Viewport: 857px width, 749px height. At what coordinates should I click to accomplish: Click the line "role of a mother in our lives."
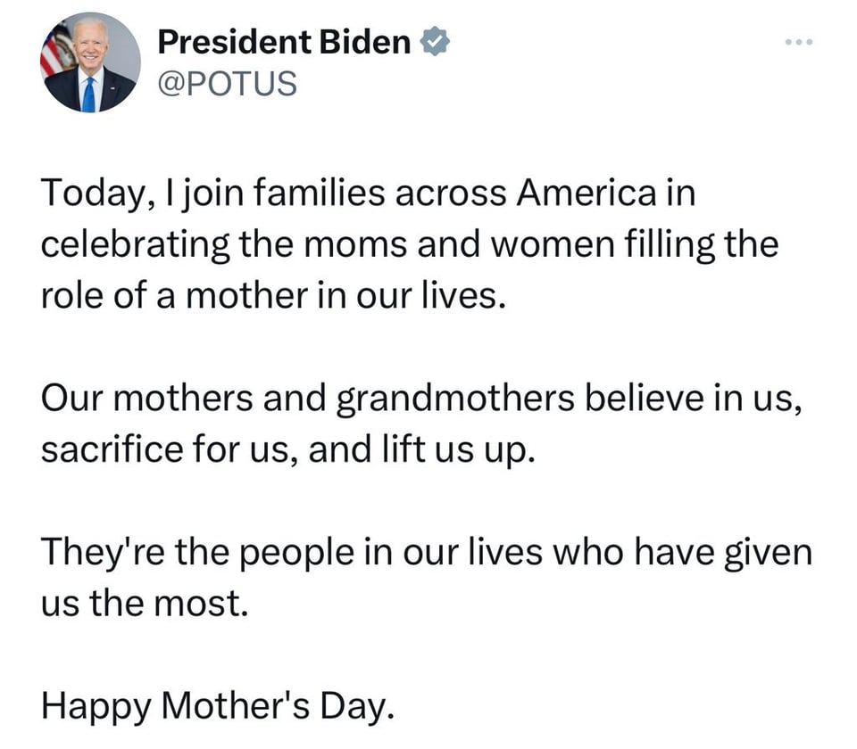[x=273, y=295]
